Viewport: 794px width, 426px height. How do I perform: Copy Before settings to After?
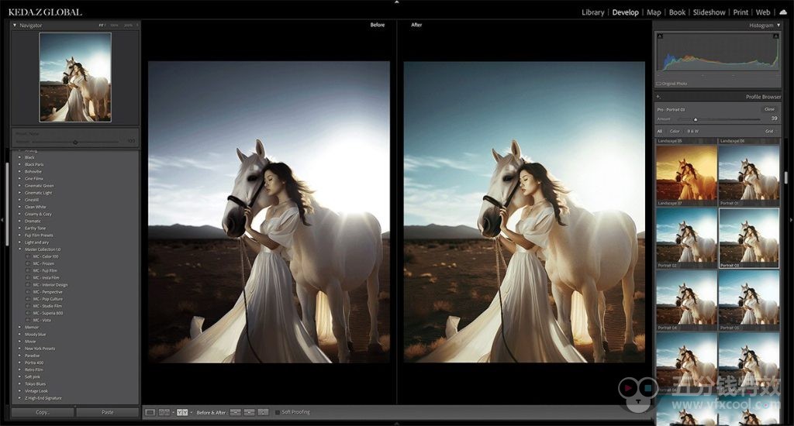pos(236,412)
